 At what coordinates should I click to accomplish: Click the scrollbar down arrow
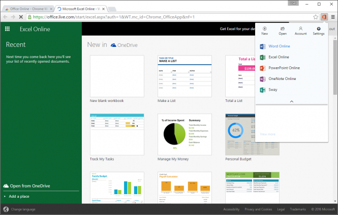coord(335,201)
